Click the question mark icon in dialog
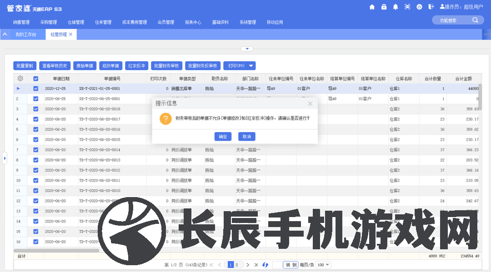The height and width of the screenshot is (272, 491). point(165,119)
